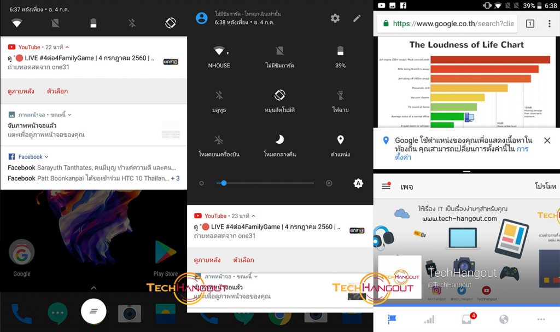Toggle the หมุนอัตโนมัติ auto-rotate tile
560x332 pixels.
pos(279,102)
